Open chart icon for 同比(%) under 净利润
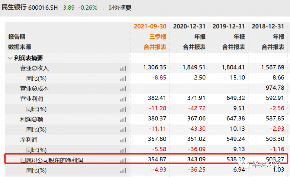290x177 pixels. coord(123,150)
